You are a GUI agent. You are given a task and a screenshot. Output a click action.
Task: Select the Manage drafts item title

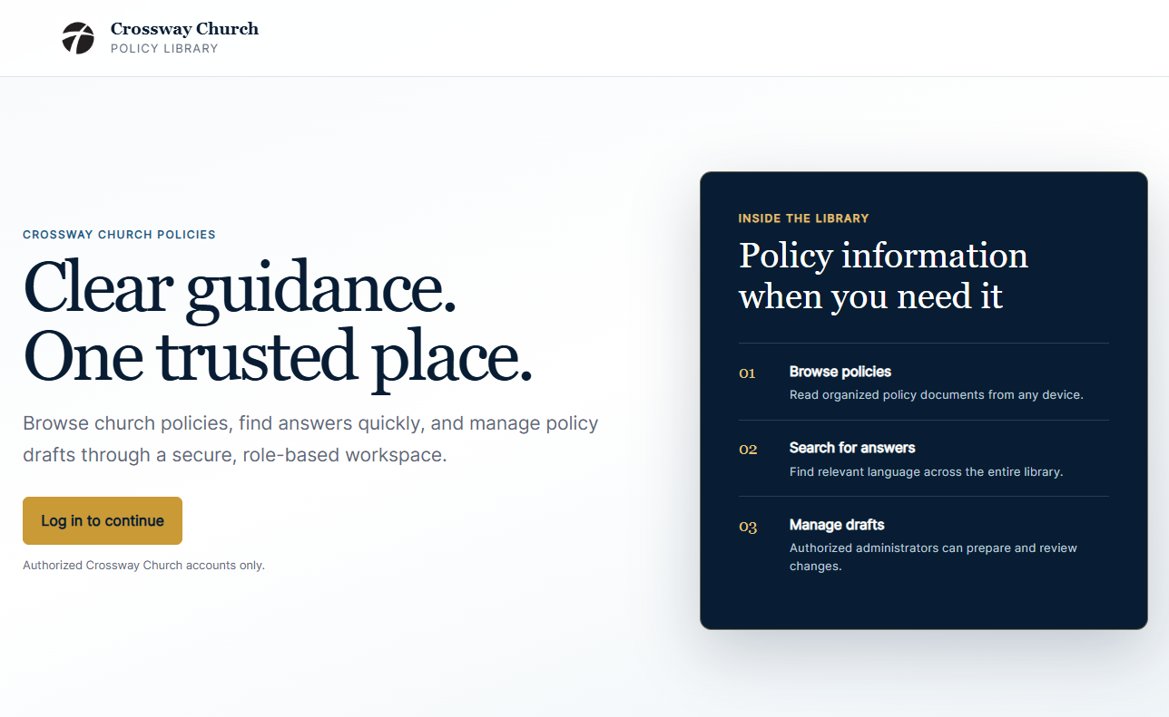(x=837, y=525)
